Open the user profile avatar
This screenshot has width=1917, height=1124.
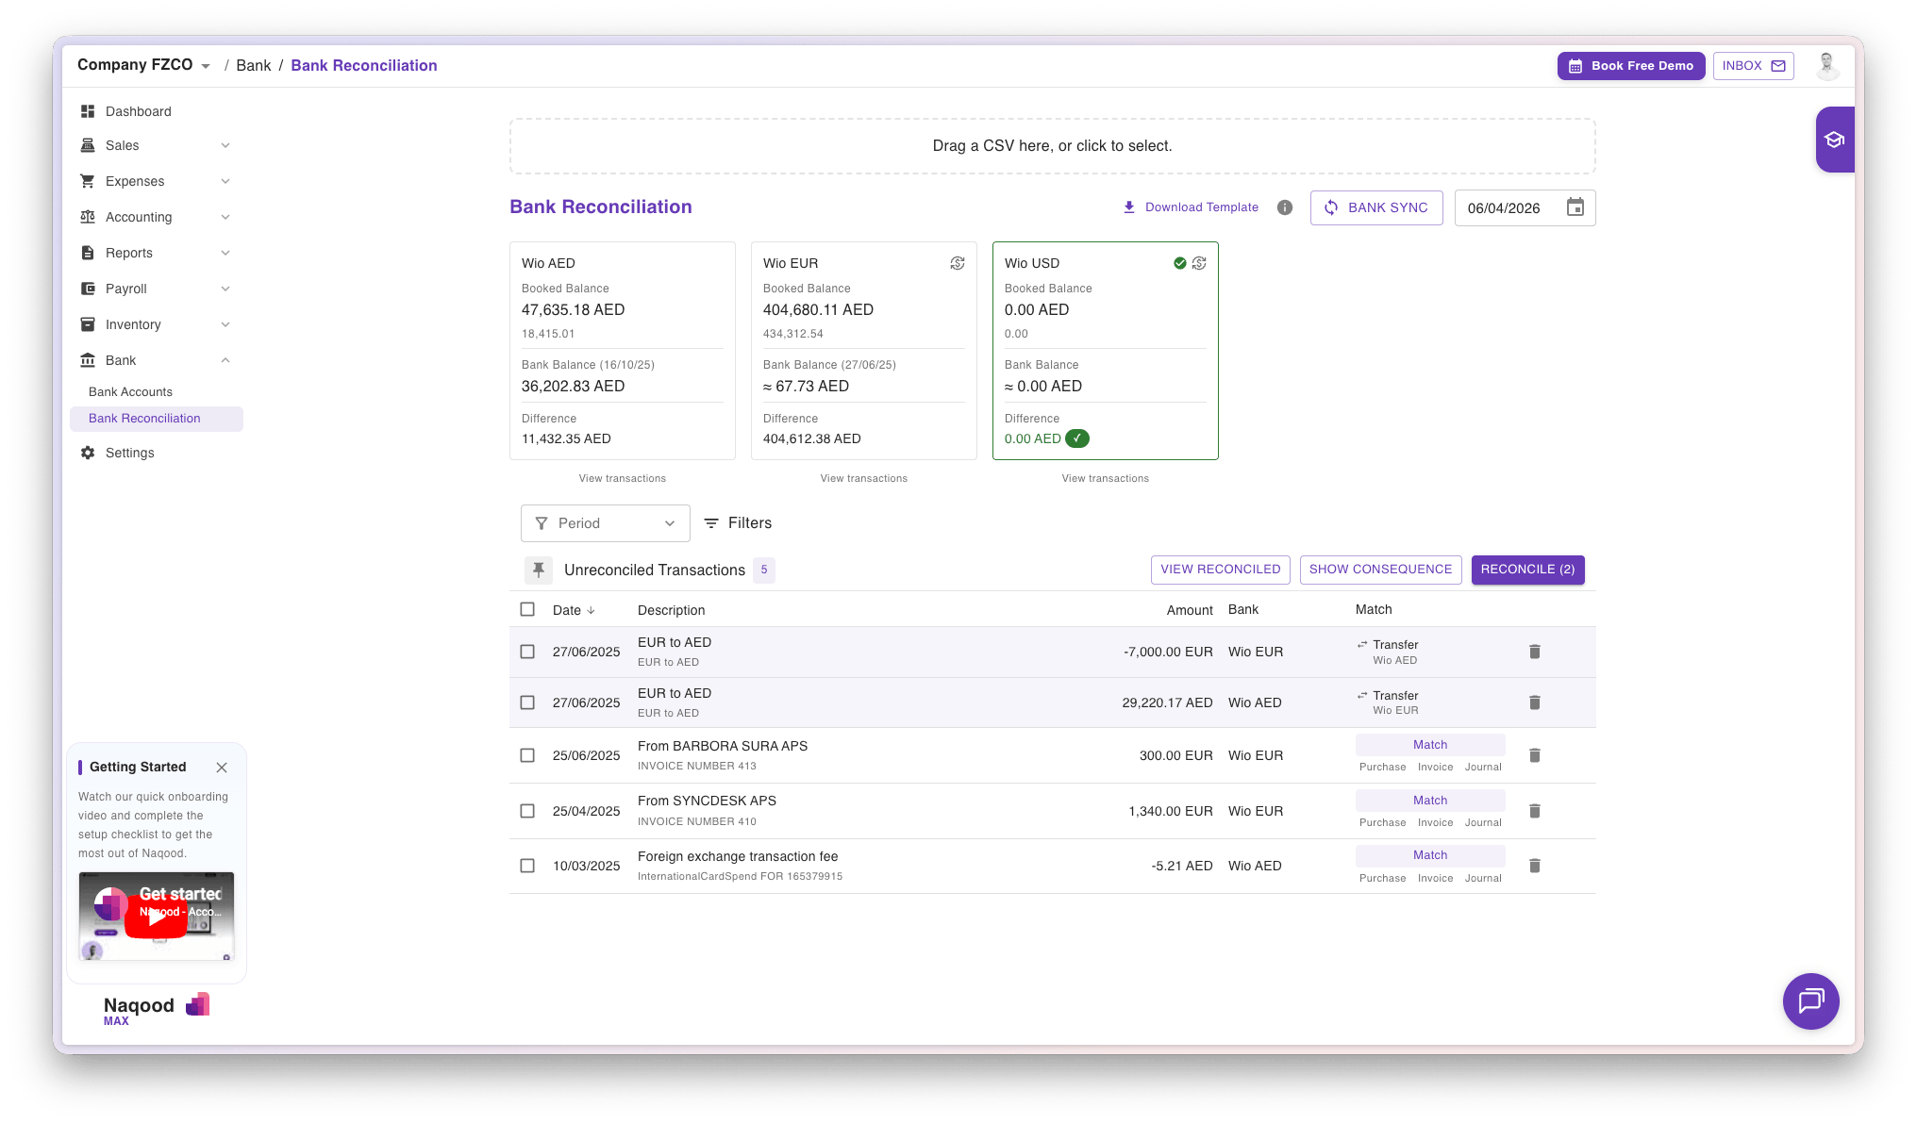click(1826, 65)
